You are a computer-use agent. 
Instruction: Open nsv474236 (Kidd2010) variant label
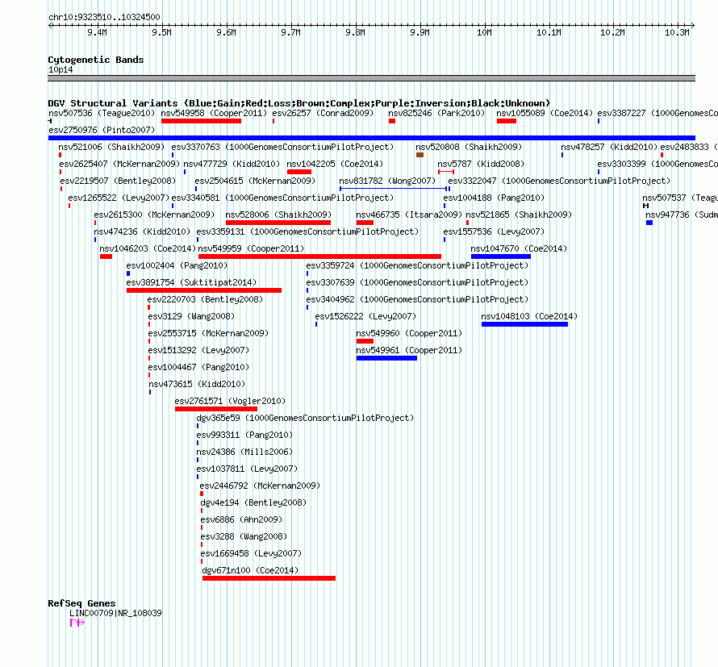click(142, 231)
